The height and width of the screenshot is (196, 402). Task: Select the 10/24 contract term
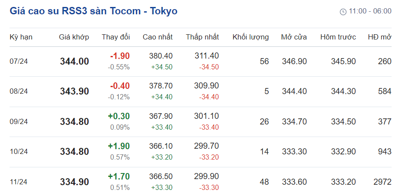pos(19,152)
